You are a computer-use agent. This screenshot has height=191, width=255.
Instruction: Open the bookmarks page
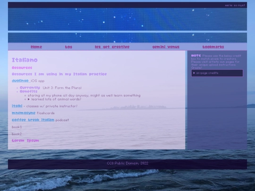213,47
